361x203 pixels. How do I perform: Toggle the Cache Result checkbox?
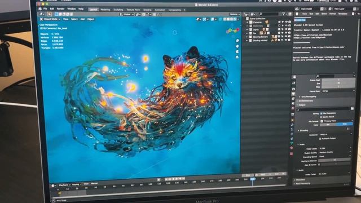pyautogui.click(x=321, y=117)
